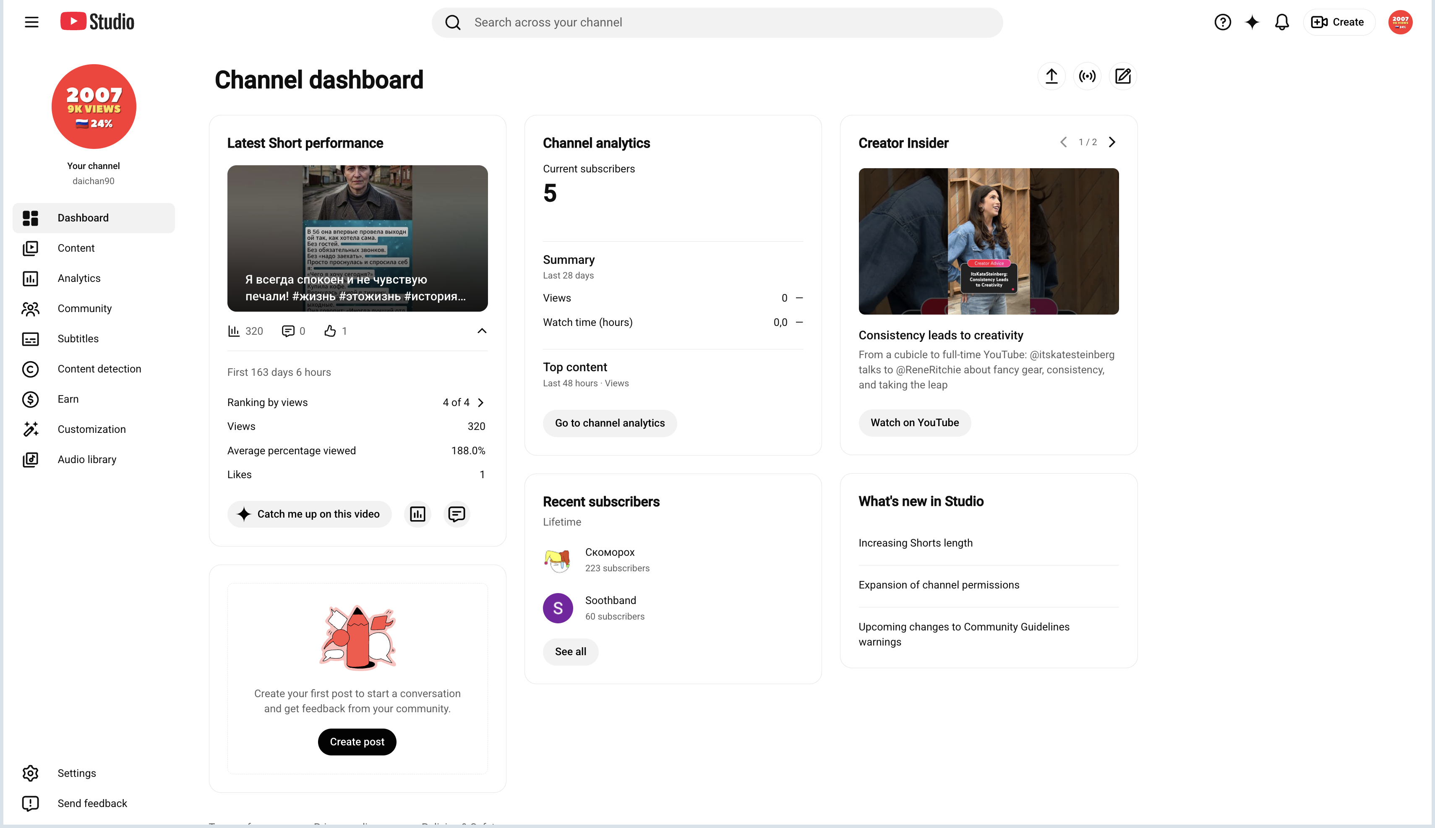Open Increasing Shorts length news item
Screen dimensions: 1435x828
click(x=915, y=543)
